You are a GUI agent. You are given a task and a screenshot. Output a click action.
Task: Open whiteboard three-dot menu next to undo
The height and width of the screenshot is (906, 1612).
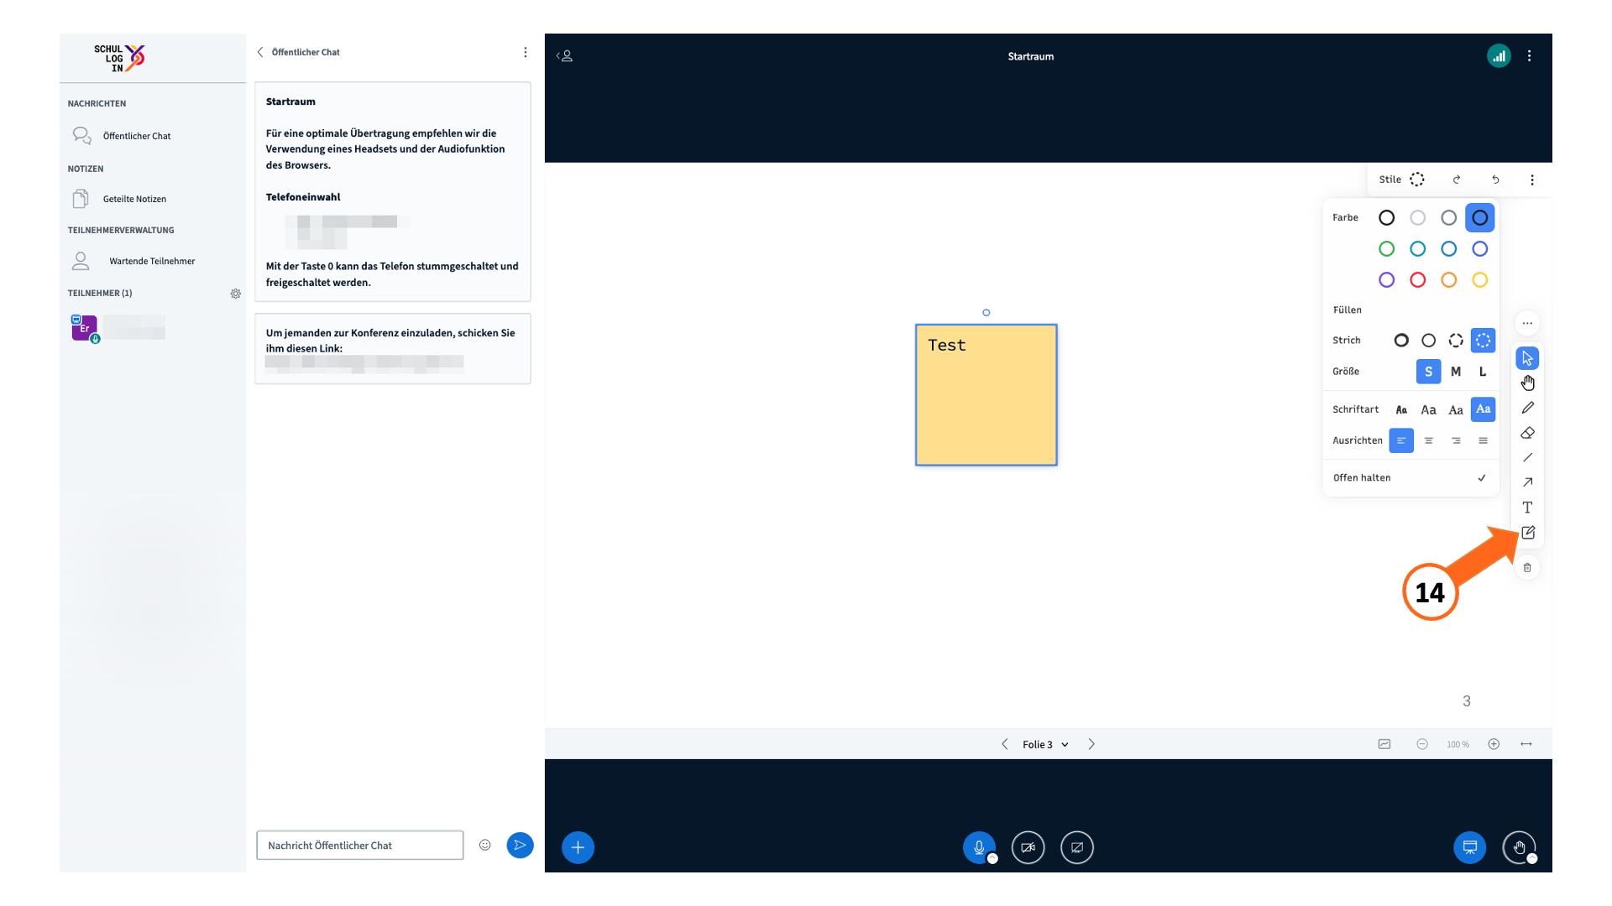point(1532,180)
